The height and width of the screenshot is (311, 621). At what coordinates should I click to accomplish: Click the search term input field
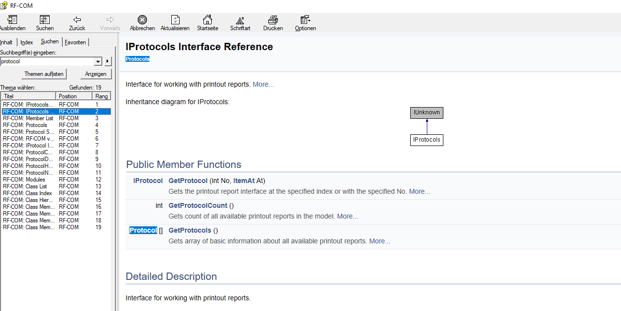pyautogui.click(x=47, y=62)
